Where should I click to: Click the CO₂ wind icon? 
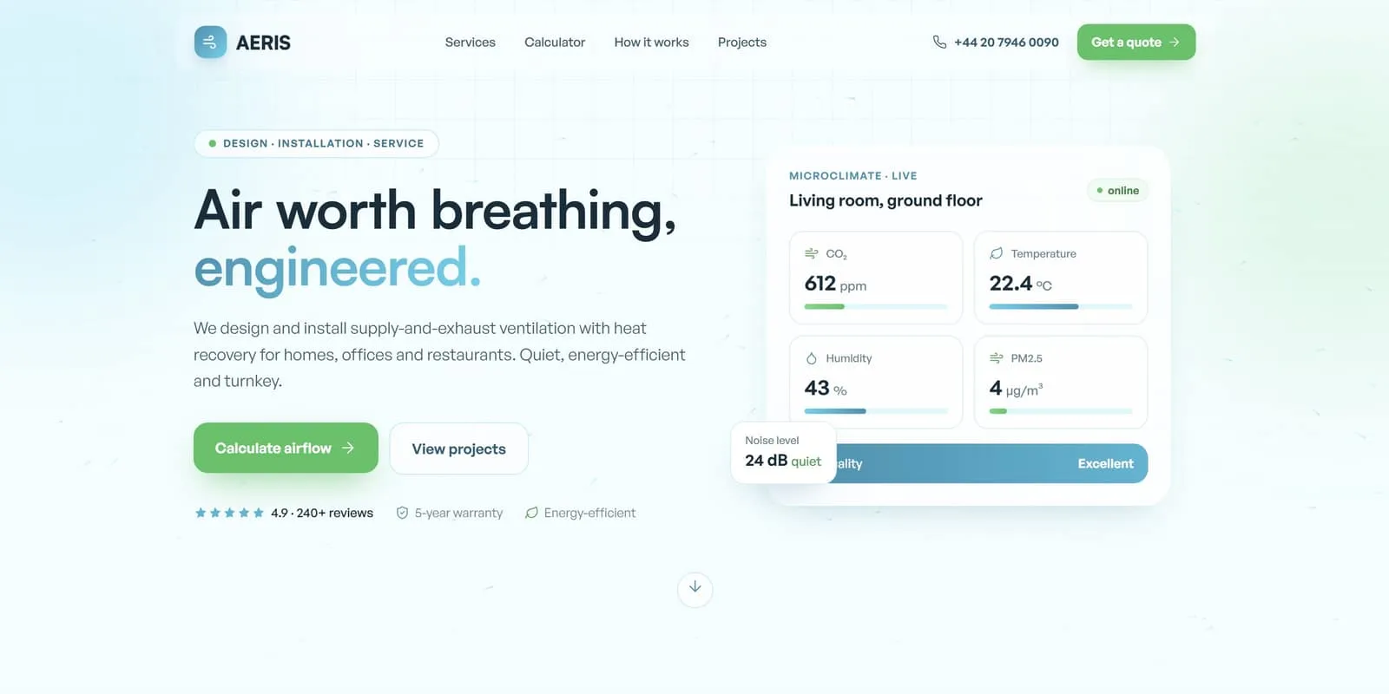[812, 253]
